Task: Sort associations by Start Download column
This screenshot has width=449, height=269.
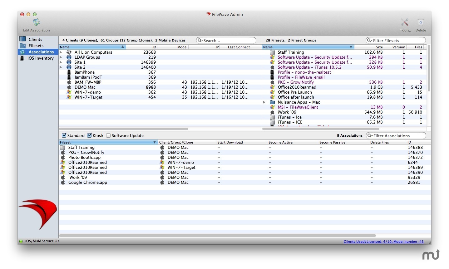Action: [241, 142]
